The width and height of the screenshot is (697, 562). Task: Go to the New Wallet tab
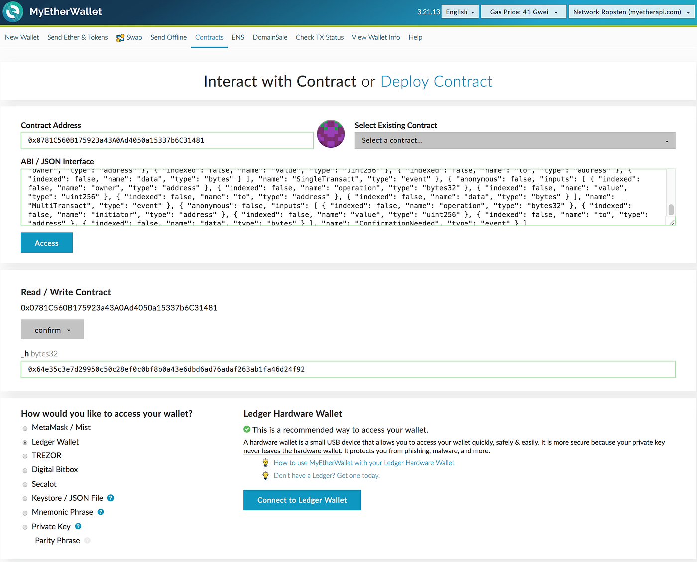pyautogui.click(x=22, y=37)
